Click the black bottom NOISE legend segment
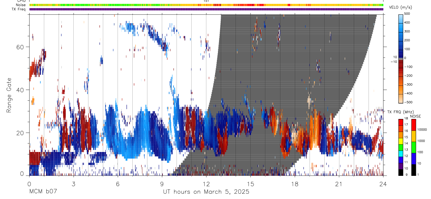431x199 pixels. click(x=413, y=169)
